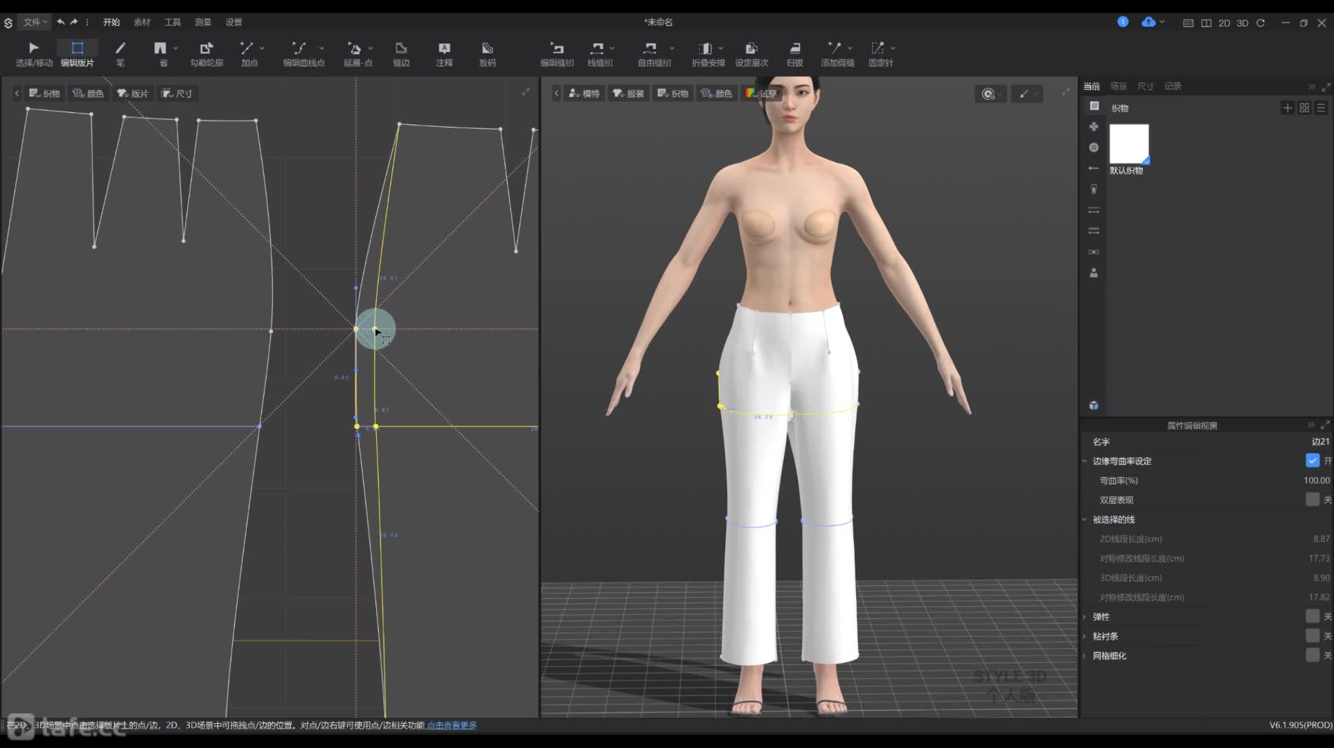Select the 选择/移动 tool

(x=34, y=53)
